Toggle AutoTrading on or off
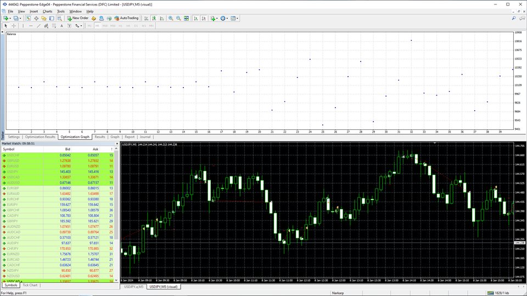This screenshot has height=296, width=527. tap(126, 18)
